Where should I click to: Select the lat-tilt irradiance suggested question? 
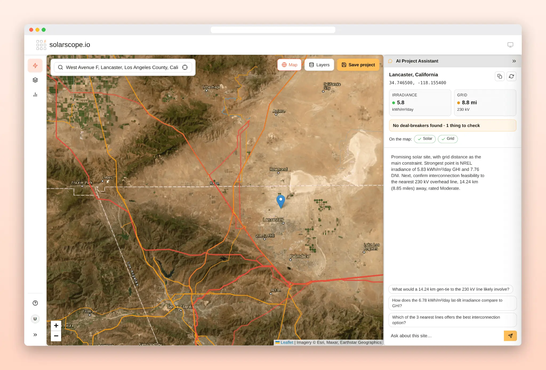coord(453,303)
